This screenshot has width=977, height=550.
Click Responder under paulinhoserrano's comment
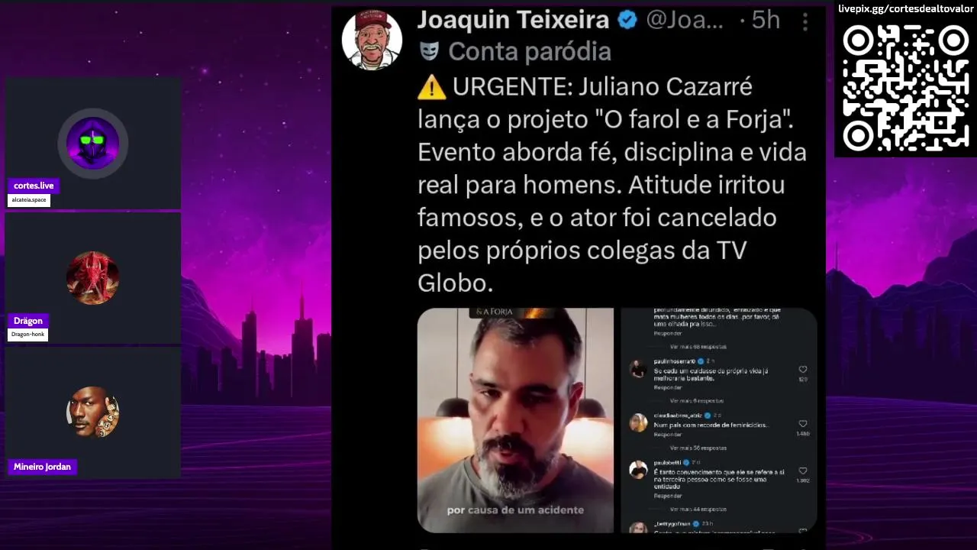coord(667,387)
